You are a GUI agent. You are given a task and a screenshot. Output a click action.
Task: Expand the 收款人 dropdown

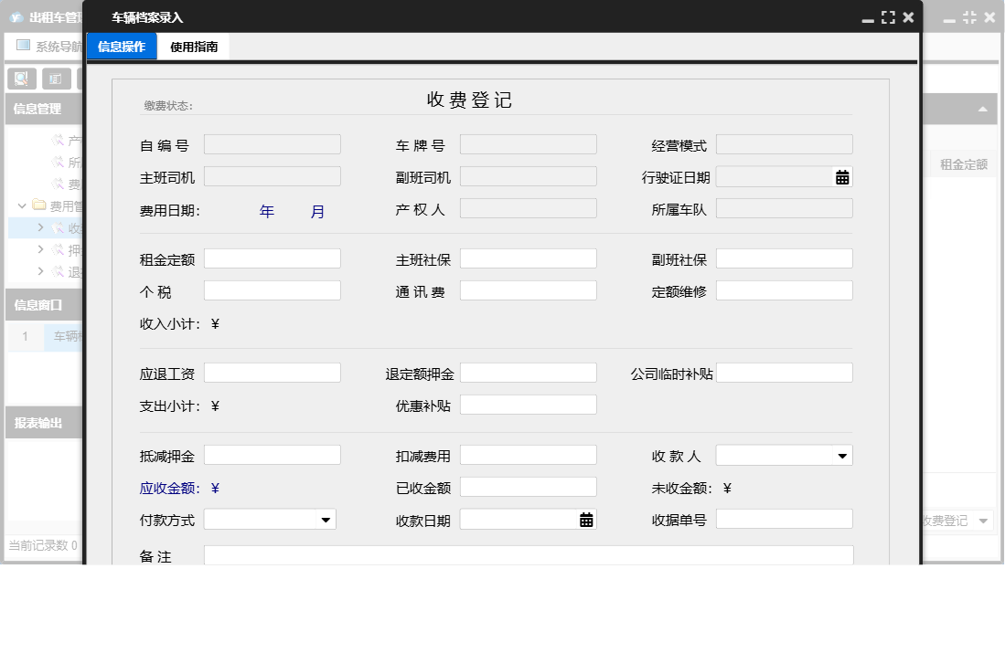841,455
